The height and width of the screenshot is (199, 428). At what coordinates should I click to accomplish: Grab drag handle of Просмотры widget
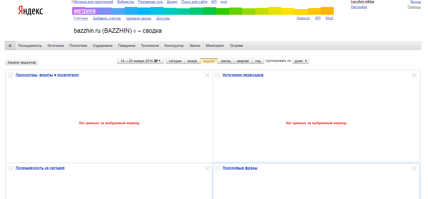point(11,75)
